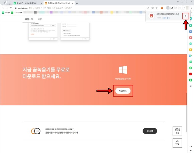Click the GOMRECORDERSETUP.EXE file icon
The width and height of the screenshot is (194, 153).
point(151,16)
